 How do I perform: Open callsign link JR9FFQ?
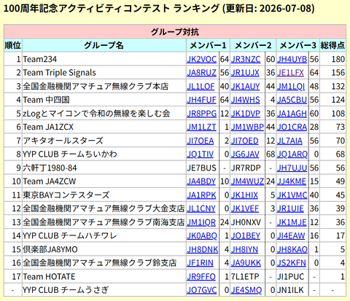click(201, 277)
